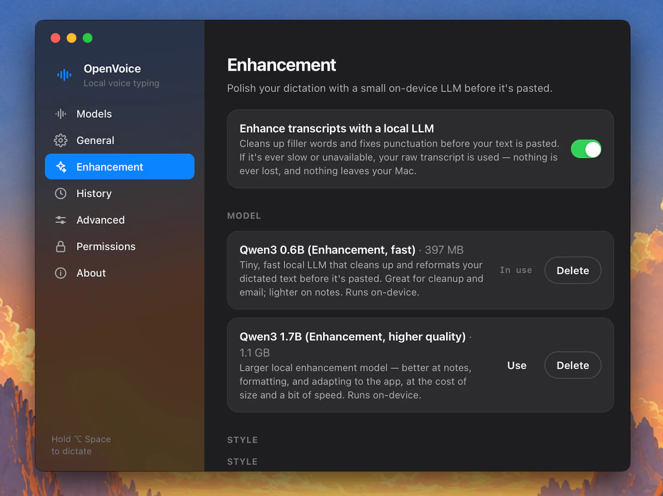Screen dimensions: 663x496
Task: Click the In use label for Qwen3 0.6B
Action: [x=516, y=270]
